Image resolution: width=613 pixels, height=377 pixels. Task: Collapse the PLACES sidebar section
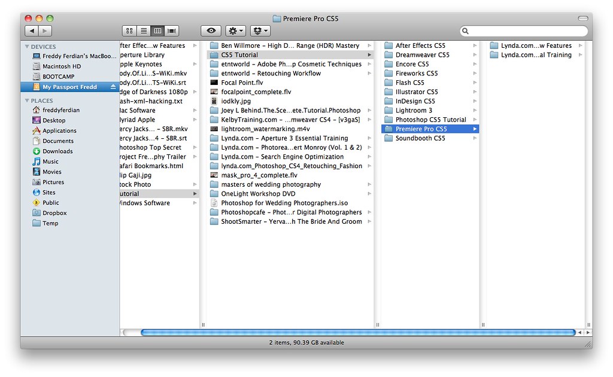pos(27,101)
